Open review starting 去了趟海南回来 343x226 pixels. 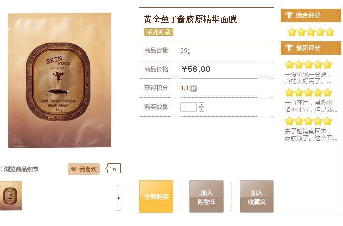pyautogui.click(x=311, y=135)
